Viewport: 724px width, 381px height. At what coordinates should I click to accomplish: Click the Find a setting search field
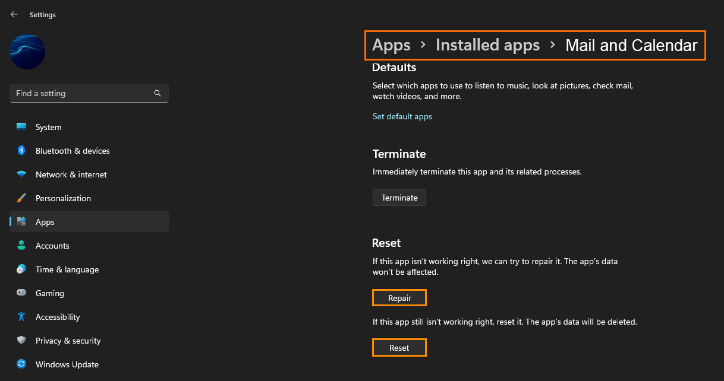click(x=89, y=93)
